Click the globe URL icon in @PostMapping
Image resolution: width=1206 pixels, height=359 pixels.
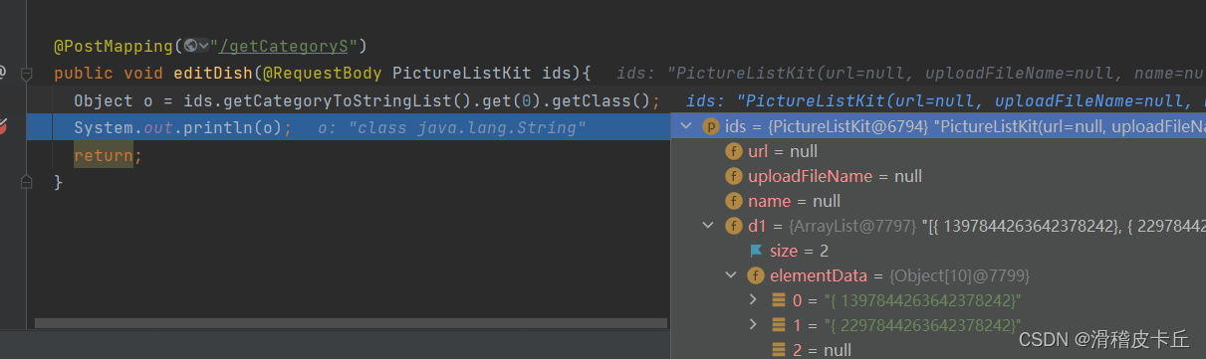190,46
